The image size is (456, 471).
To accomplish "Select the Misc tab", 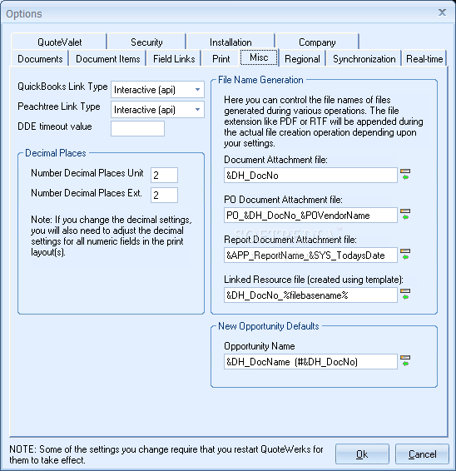I will 259,57.
